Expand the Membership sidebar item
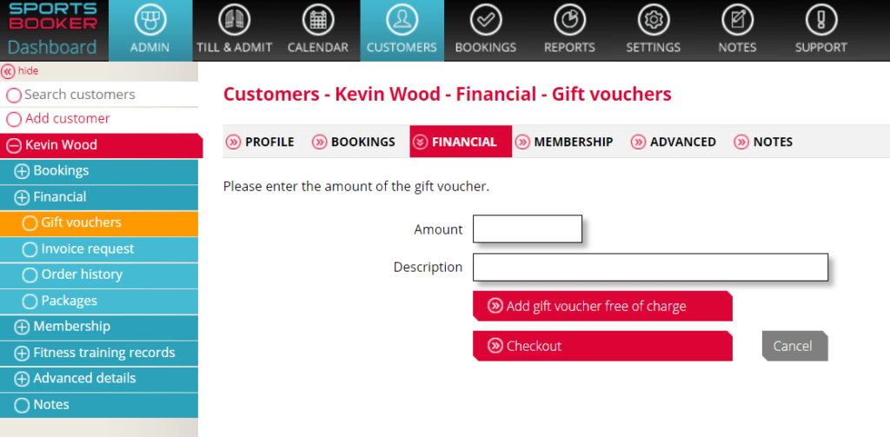 [x=22, y=328]
